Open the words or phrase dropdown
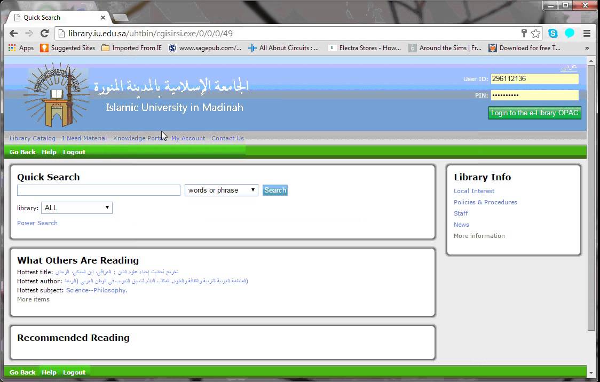 [x=222, y=190]
